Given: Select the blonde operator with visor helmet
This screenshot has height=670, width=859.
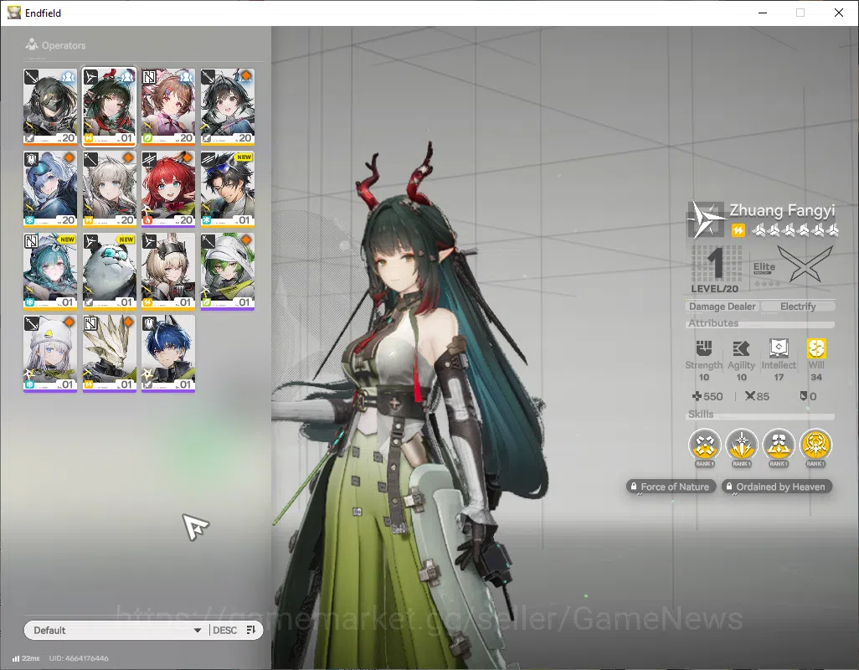Looking at the screenshot, I should [x=168, y=271].
